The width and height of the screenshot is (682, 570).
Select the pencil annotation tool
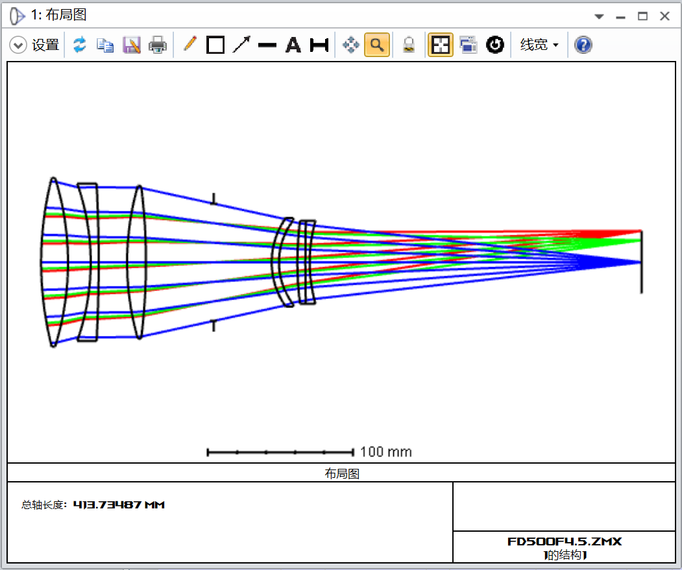tap(189, 44)
